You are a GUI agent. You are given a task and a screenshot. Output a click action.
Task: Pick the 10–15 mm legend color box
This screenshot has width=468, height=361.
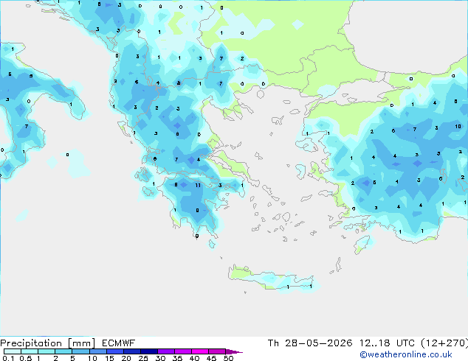[97, 351]
